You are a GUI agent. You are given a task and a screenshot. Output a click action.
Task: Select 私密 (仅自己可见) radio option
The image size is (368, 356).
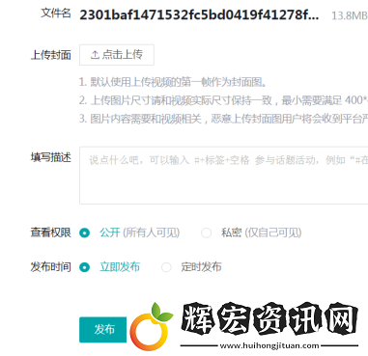coord(206,233)
